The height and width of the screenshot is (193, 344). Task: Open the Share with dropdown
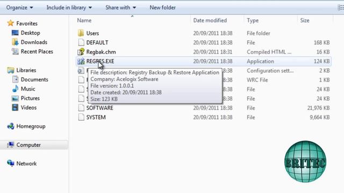coord(120,8)
